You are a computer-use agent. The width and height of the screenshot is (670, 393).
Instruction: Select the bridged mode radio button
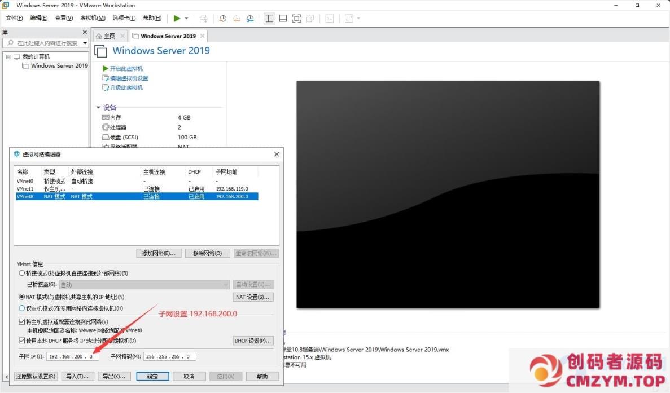tap(22, 273)
